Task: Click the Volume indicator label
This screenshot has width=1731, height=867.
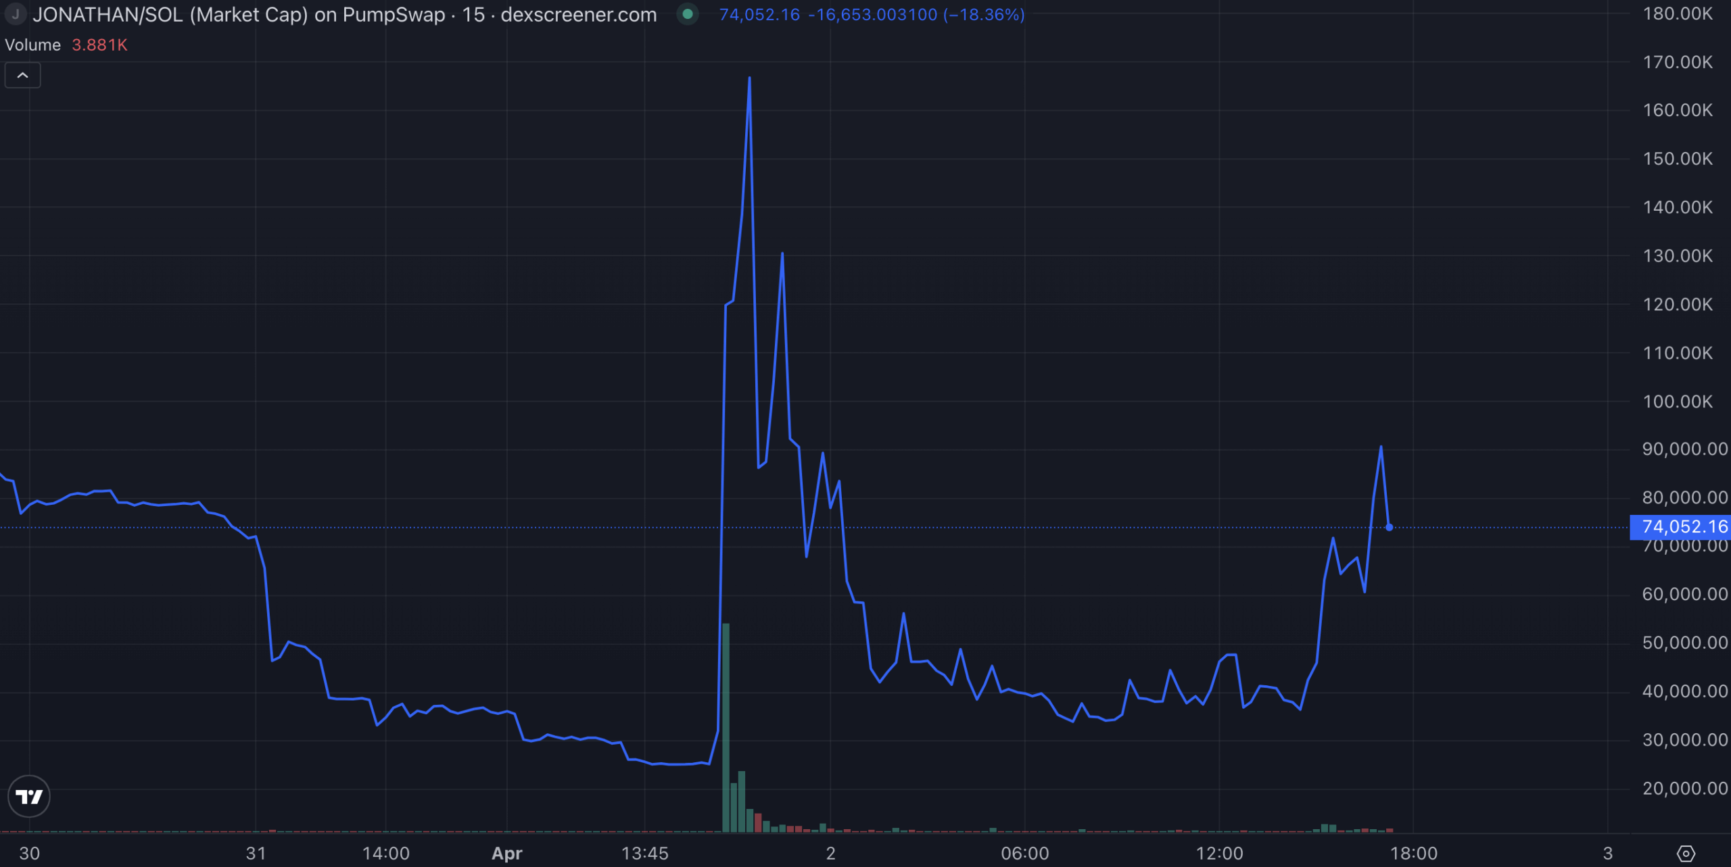Action: 32,45
